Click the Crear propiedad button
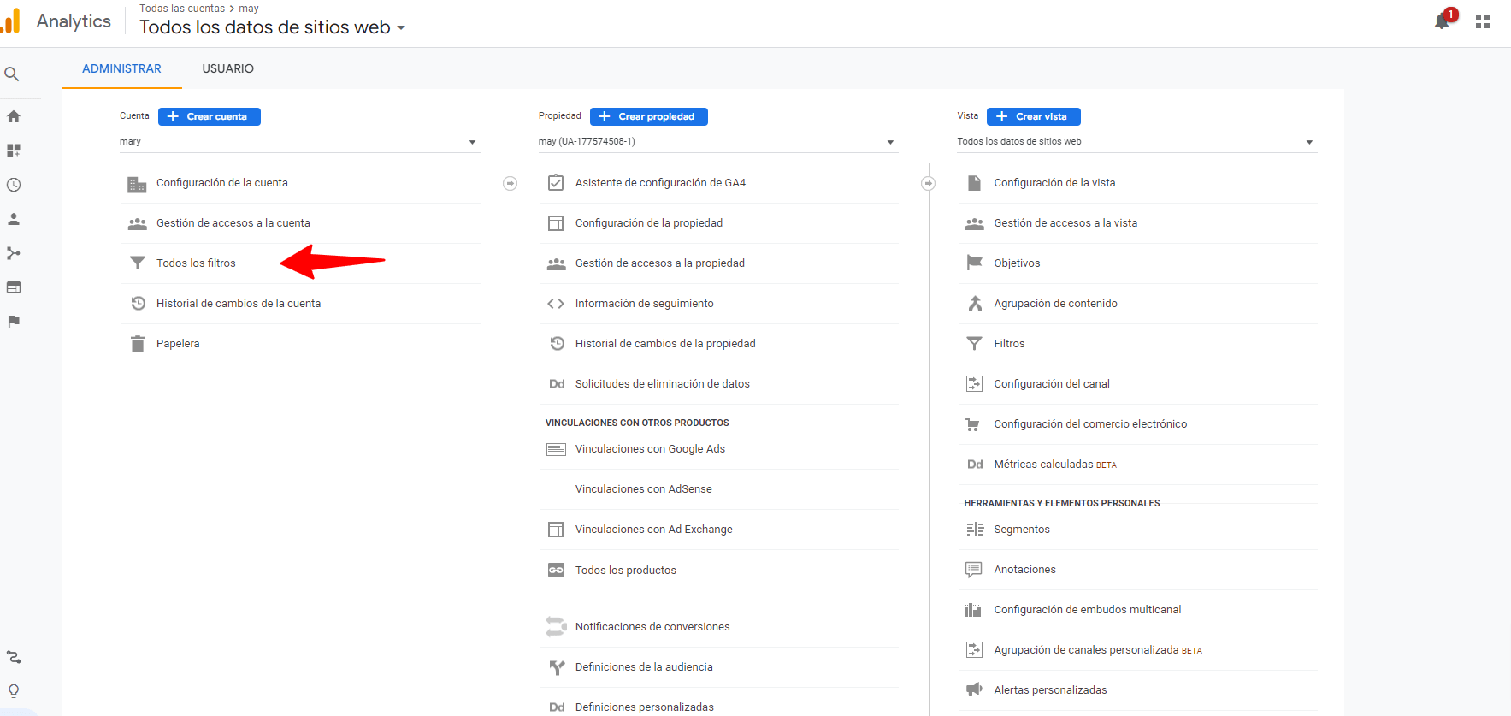 tap(649, 116)
